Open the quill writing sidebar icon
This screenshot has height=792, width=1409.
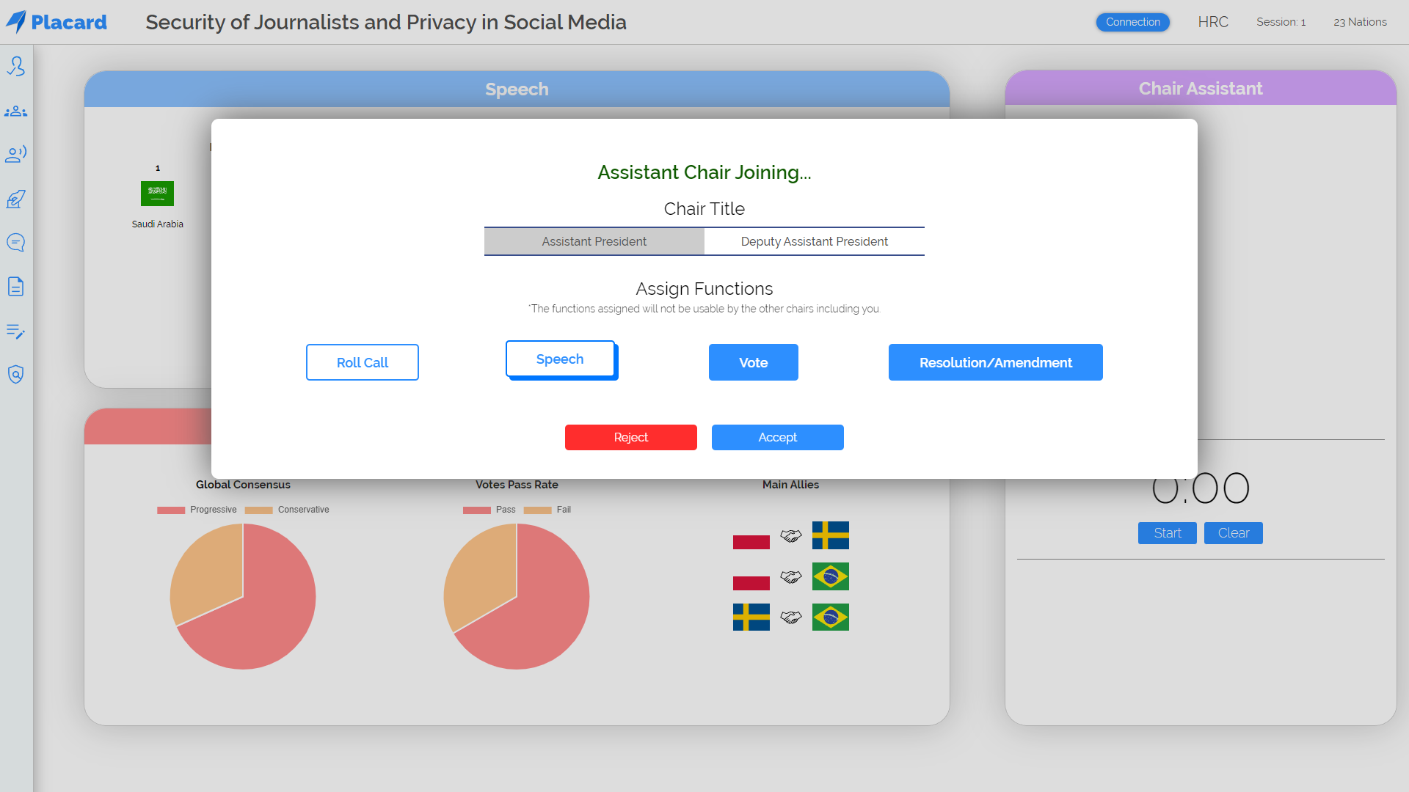(16, 199)
